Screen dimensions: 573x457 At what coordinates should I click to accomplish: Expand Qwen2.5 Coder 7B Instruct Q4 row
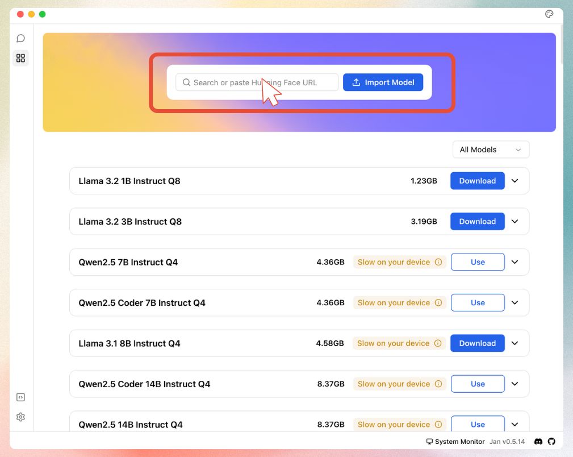(x=515, y=303)
